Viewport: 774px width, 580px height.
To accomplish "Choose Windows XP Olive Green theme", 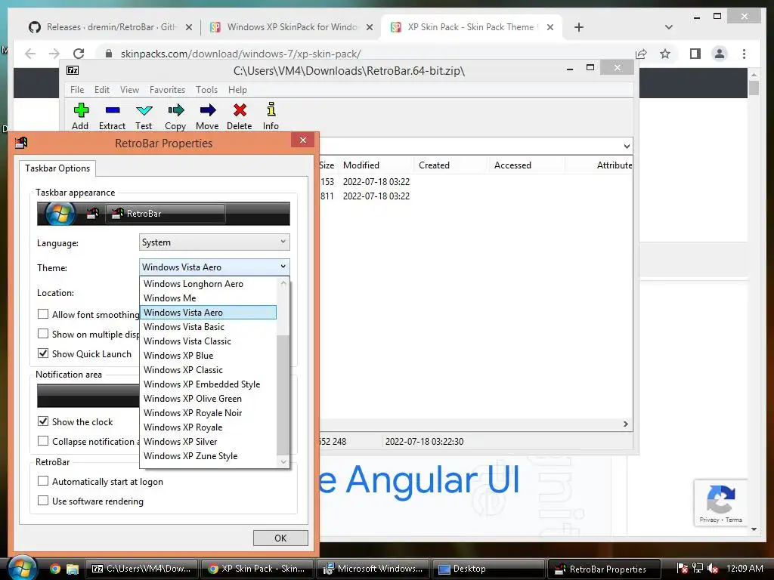I will pyautogui.click(x=209, y=399).
